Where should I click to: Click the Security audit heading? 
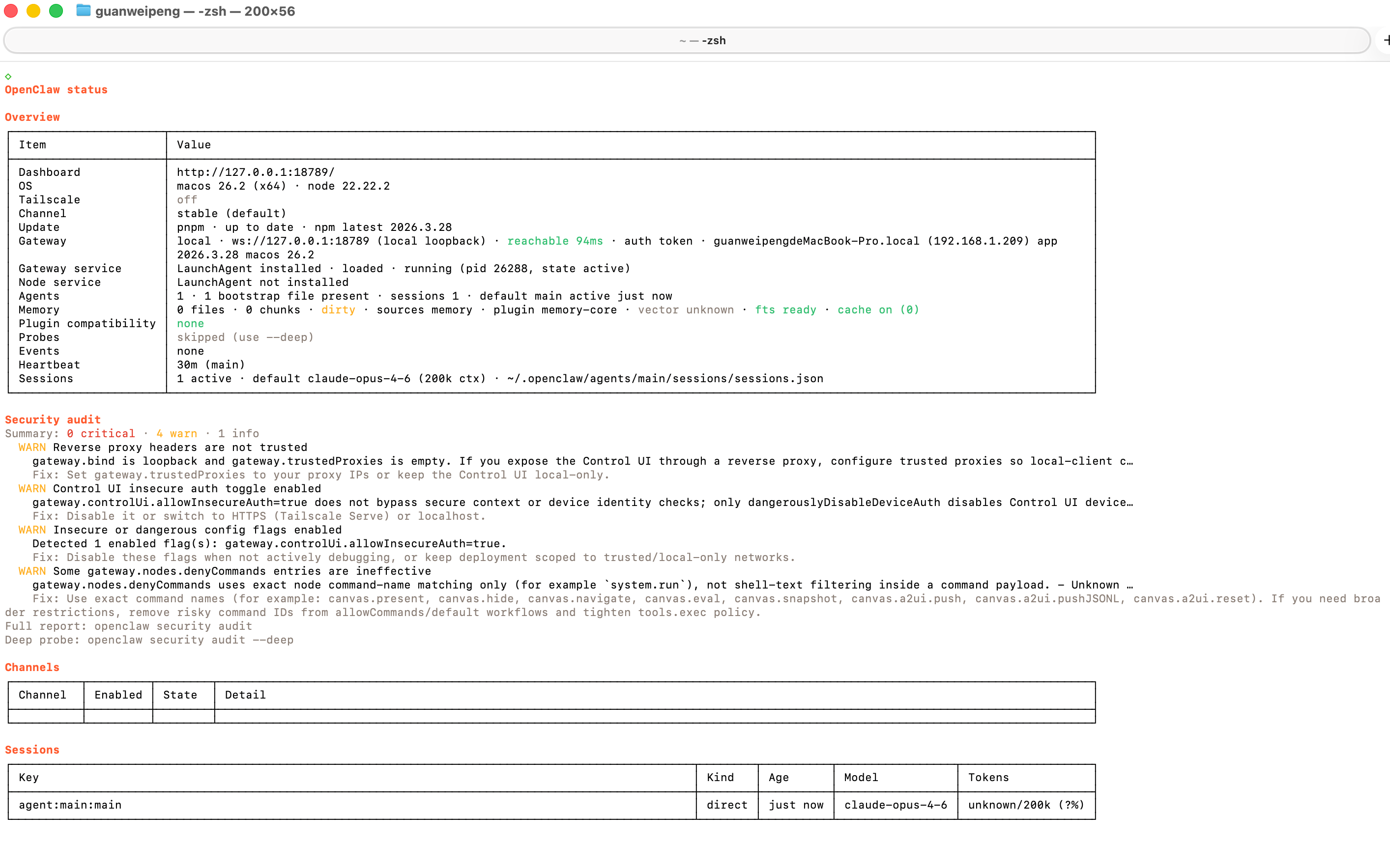pos(53,420)
